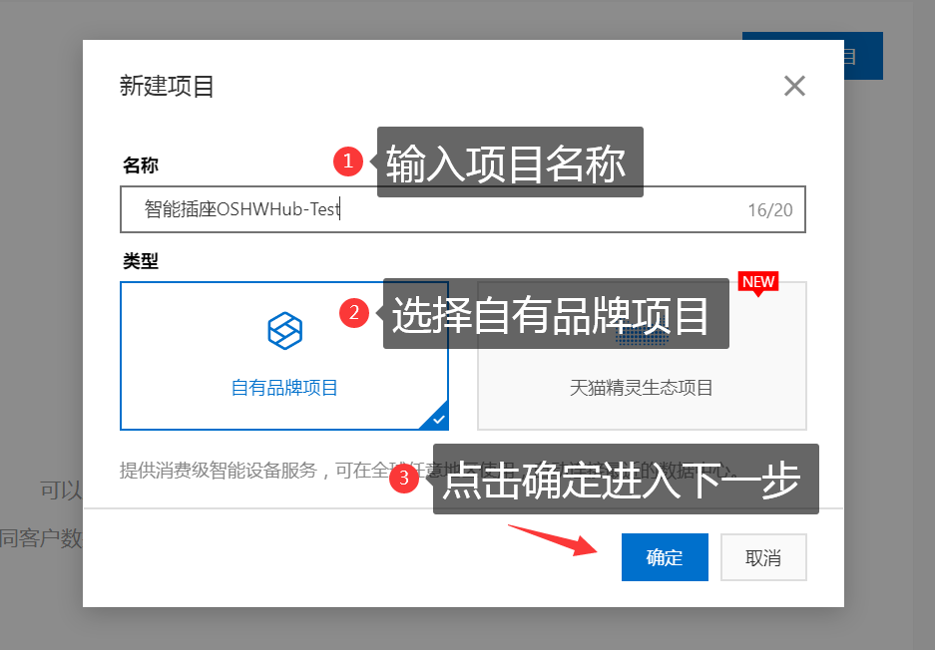The image size is (935, 650).
Task: Click the dark blue button behind the dialog
Action: [x=863, y=56]
